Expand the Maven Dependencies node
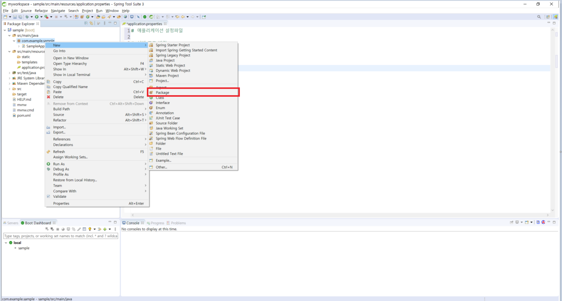 tap(9, 84)
